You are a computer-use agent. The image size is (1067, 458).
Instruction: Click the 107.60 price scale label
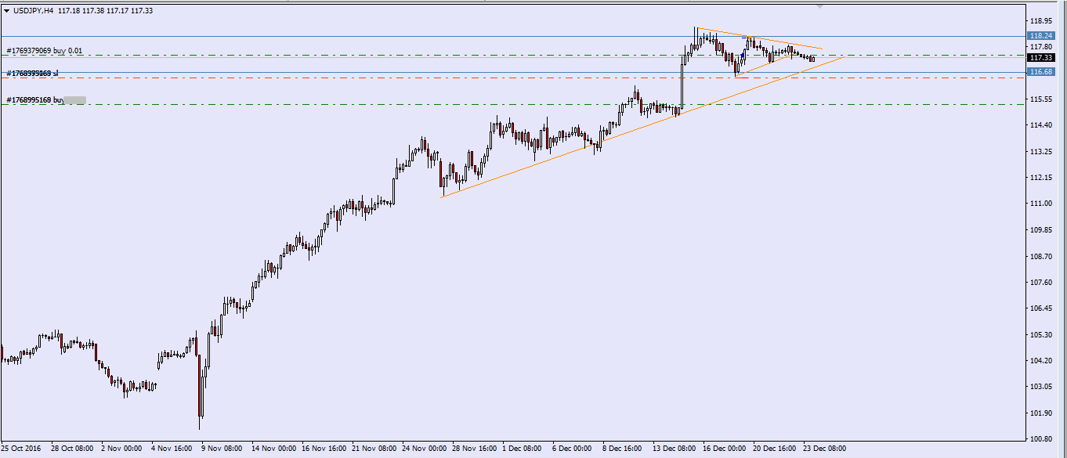[x=1041, y=283]
